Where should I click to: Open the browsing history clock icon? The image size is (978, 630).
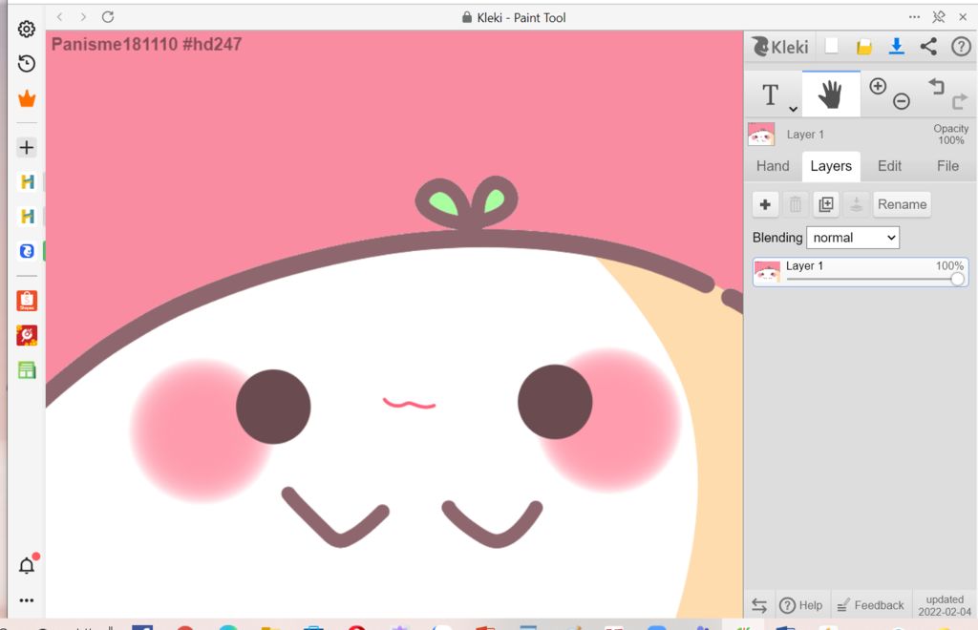(x=26, y=64)
